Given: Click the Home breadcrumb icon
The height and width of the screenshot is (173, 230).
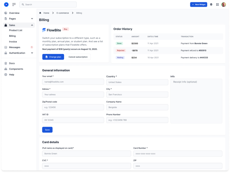Looking at the screenshot, I should pyautogui.click(x=40, y=13).
